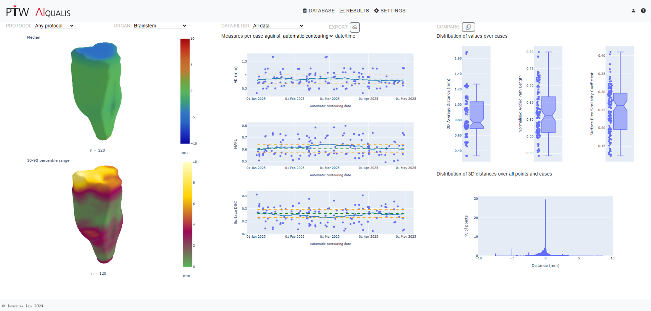This screenshot has width=651, height=311.
Task: Open the help question mark icon
Action: tap(643, 11)
